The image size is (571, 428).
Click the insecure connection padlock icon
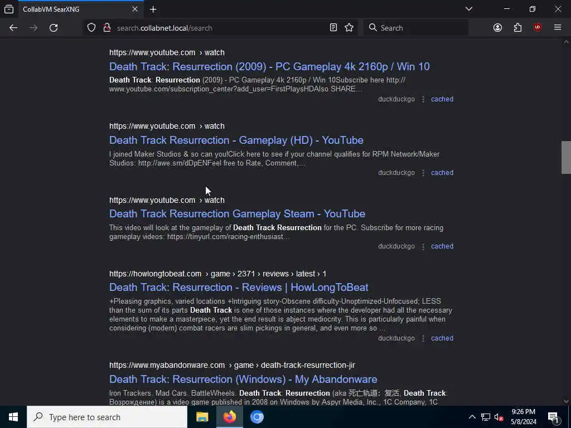tap(107, 28)
